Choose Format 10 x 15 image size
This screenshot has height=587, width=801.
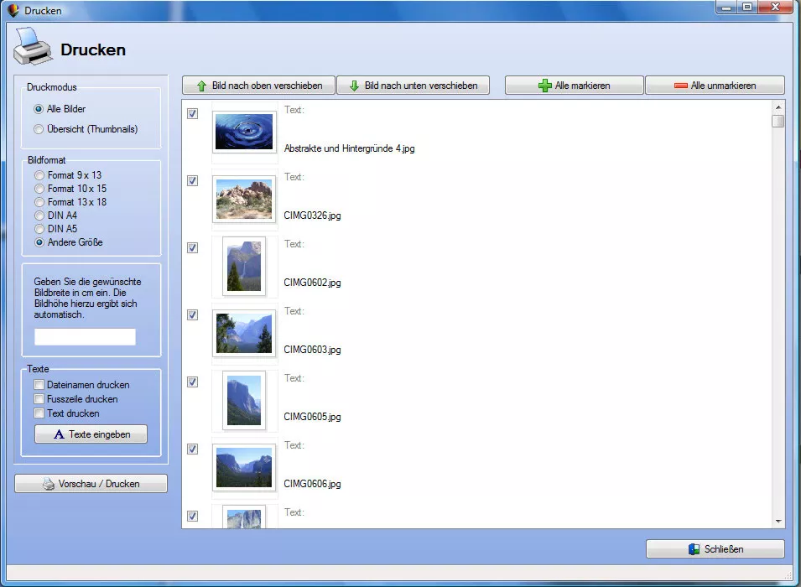[x=39, y=189]
